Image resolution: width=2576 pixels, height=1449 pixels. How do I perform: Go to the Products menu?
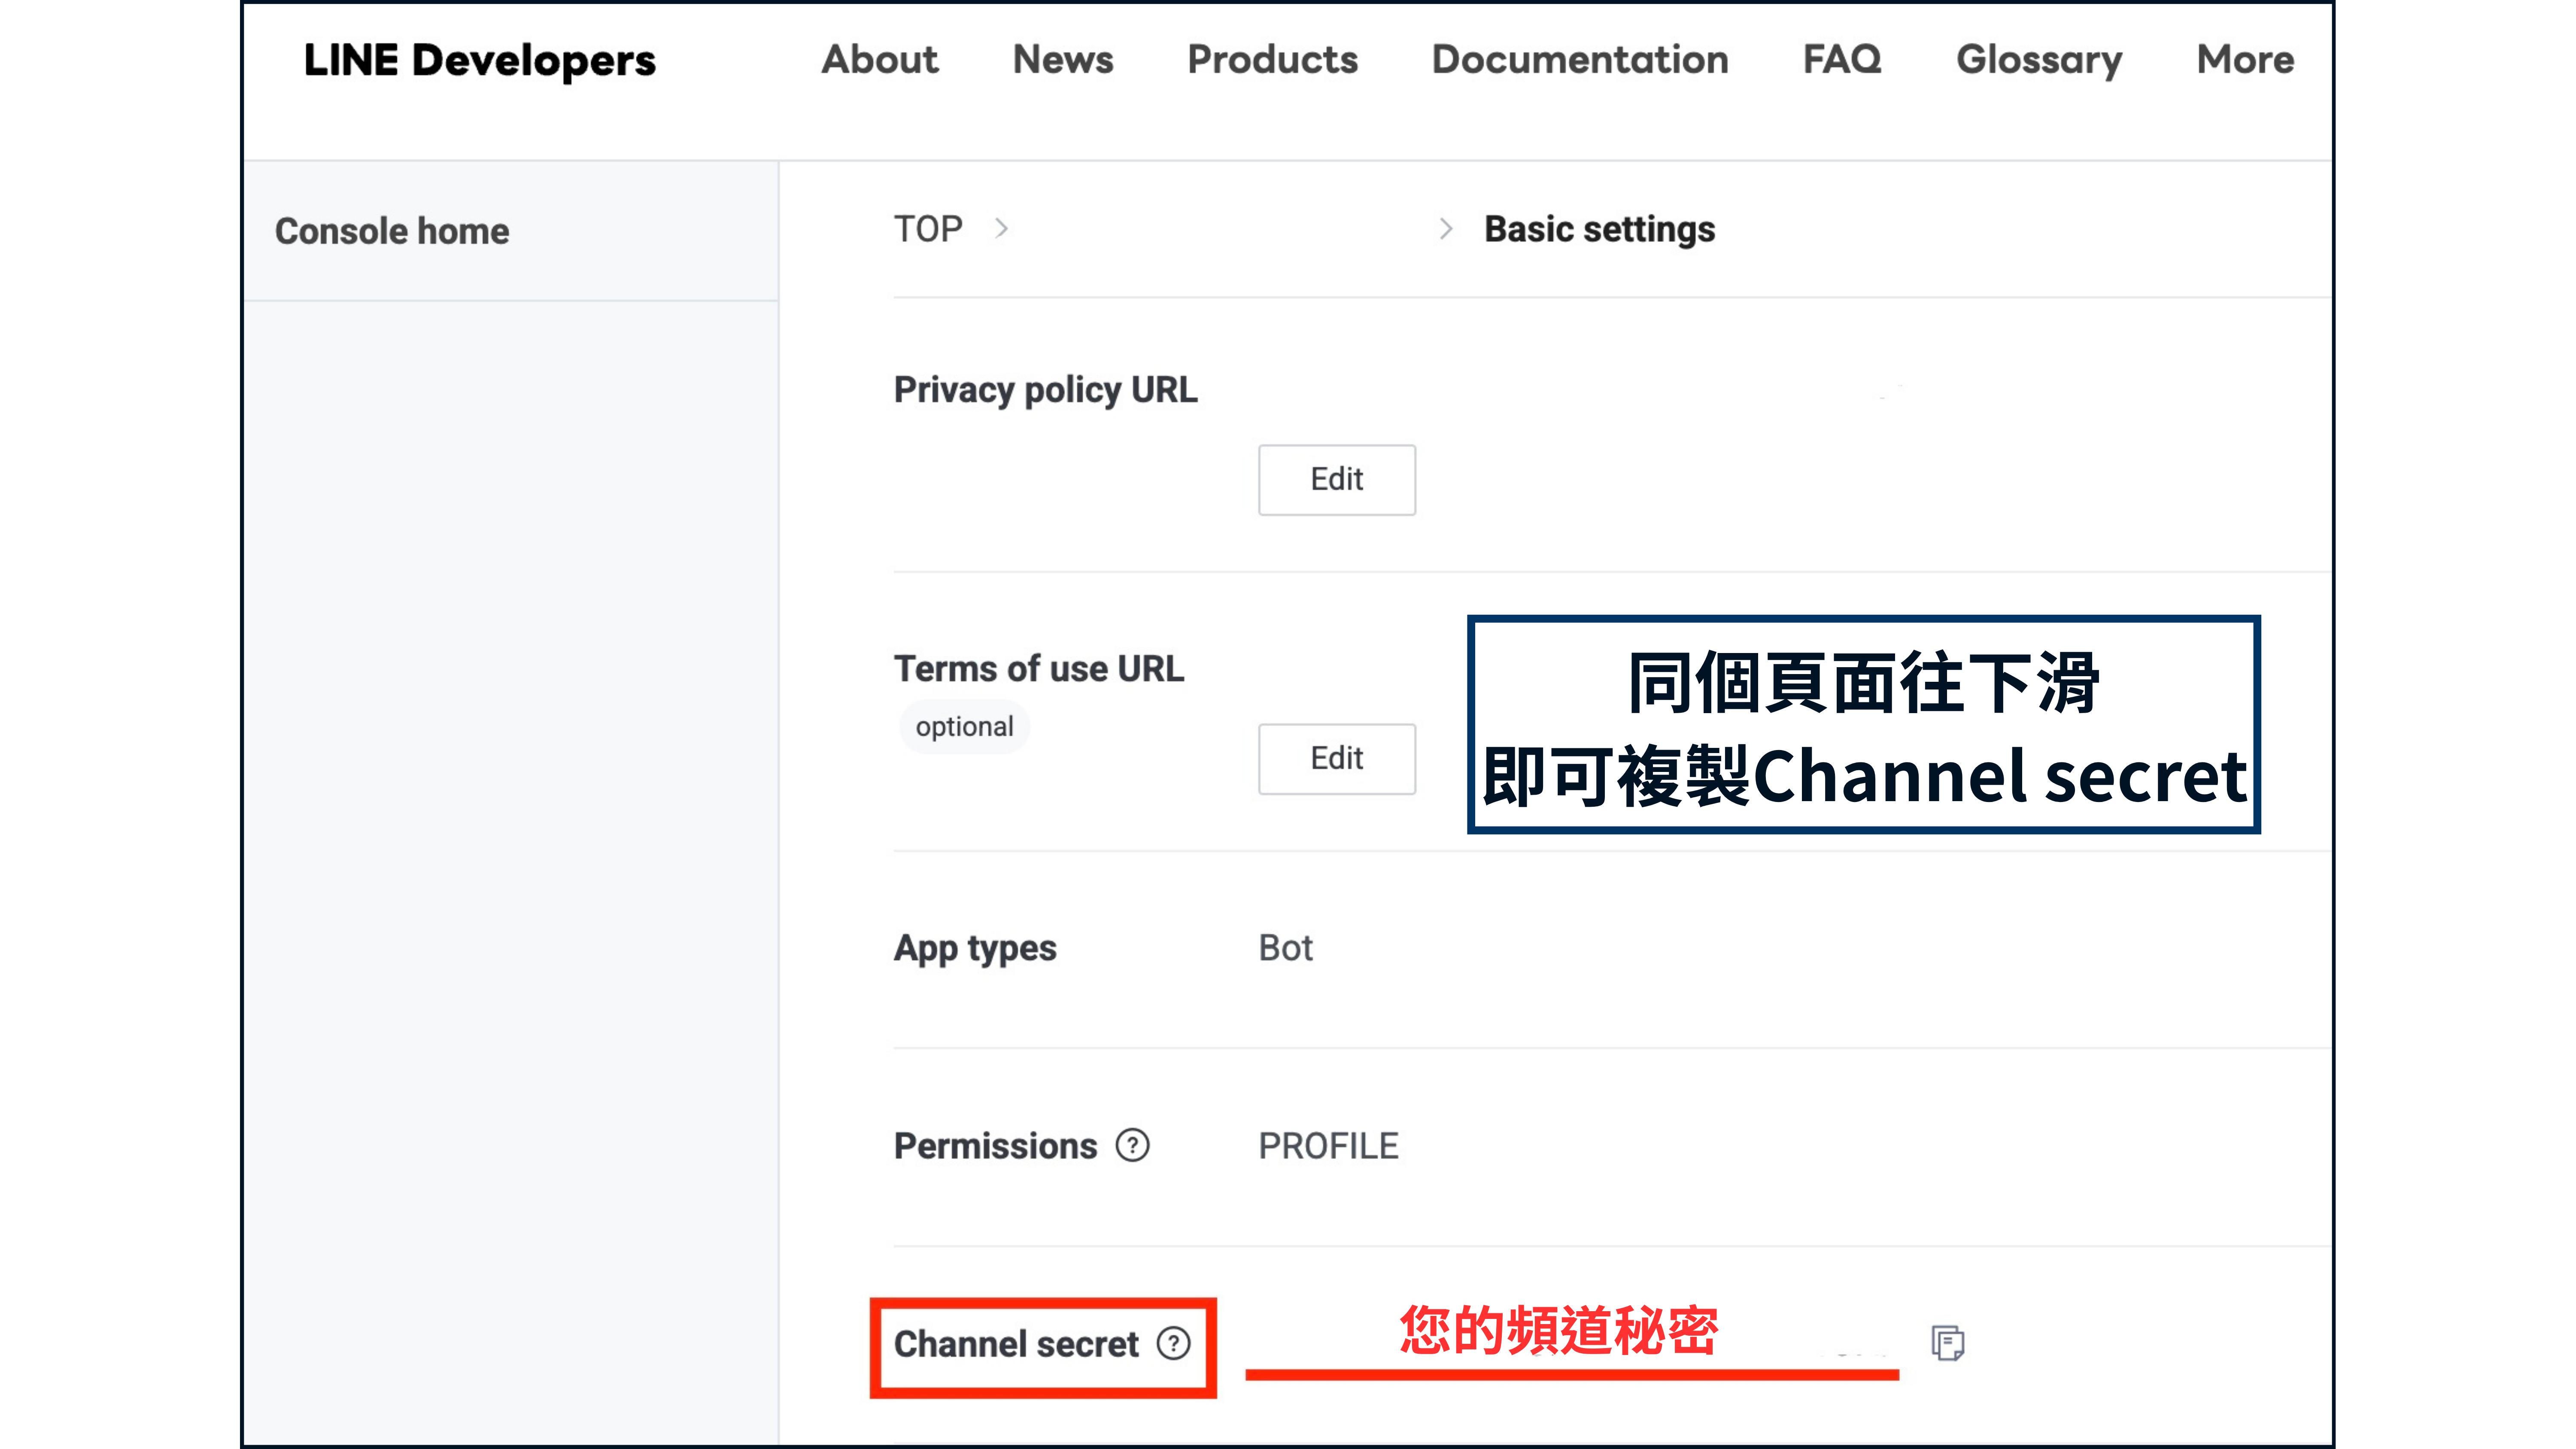coord(1272,60)
